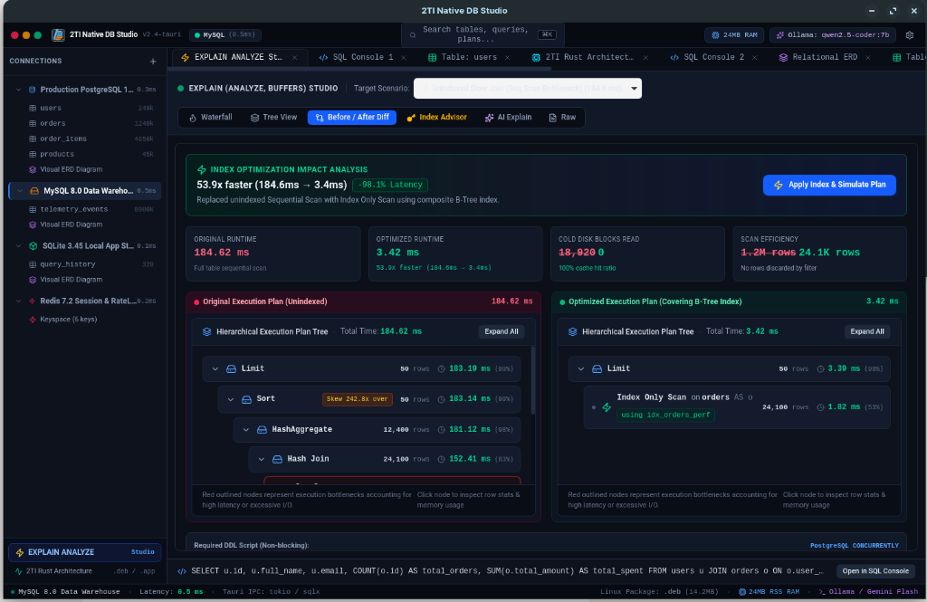Collapse the Limit node in original plan

pos(215,369)
